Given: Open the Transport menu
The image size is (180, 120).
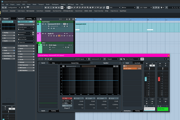Looking at the screenshot, I should (x=41, y=4).
